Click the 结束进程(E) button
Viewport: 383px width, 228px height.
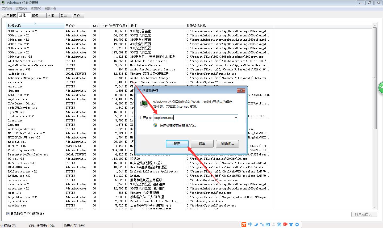point(364,214)
